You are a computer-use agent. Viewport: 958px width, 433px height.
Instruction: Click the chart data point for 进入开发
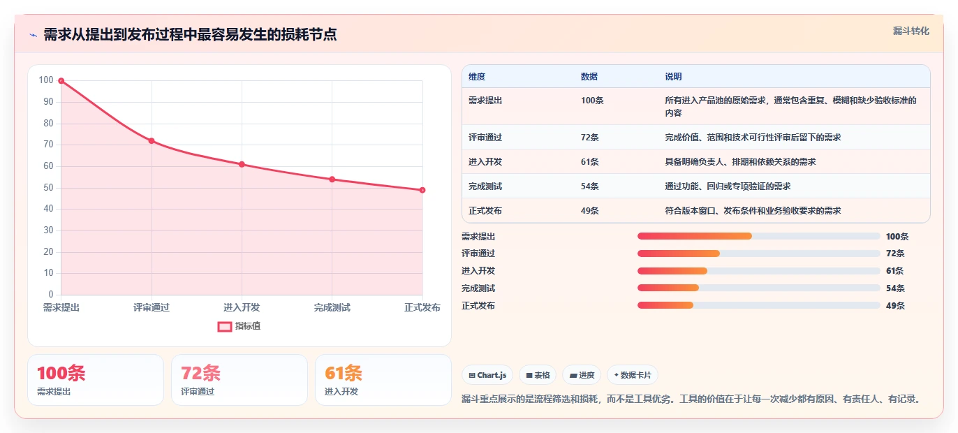(x=242, y=164)
